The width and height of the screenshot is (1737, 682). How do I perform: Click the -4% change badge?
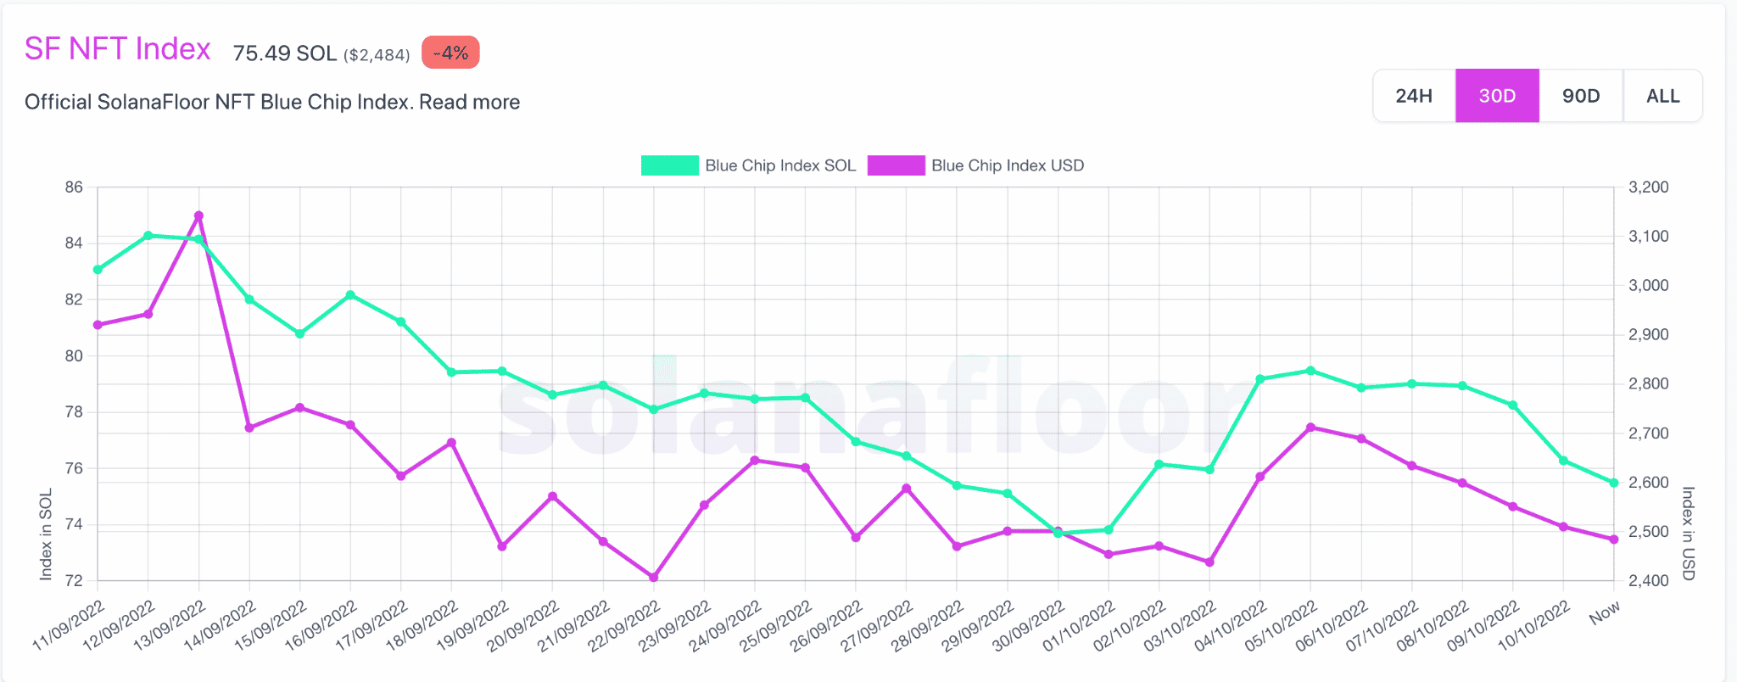click(450, 53)
